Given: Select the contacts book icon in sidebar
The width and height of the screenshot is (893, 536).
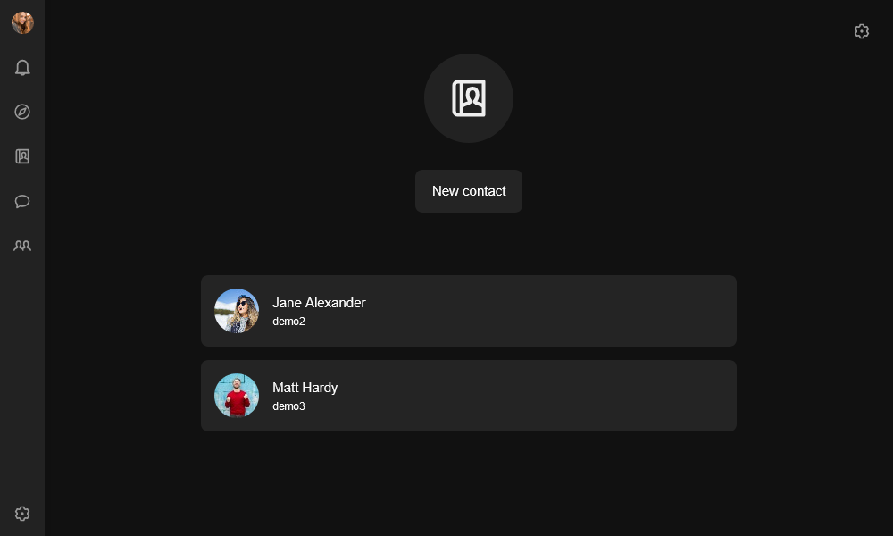Looking at the screenshot, I should coord(22,156).
